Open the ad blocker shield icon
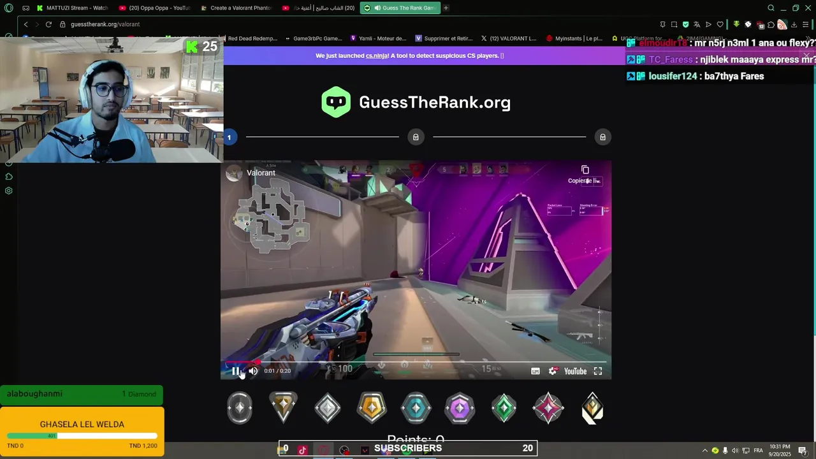The height and width of the screenshot is (459, 816). pos(686,24)
